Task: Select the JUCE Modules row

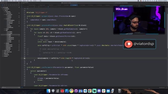Action: click(10, 50)
